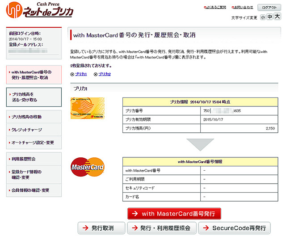The width and height of the screenshot is (286, 240).
Task: Open クレジットチャージ sidebar menu
Action: coord(34,130)
